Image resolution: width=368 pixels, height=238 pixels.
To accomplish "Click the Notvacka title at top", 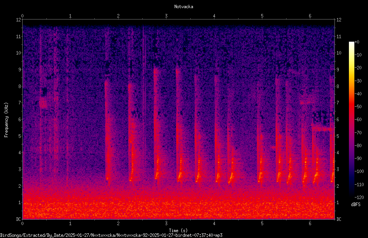I will tap(184, 7).
